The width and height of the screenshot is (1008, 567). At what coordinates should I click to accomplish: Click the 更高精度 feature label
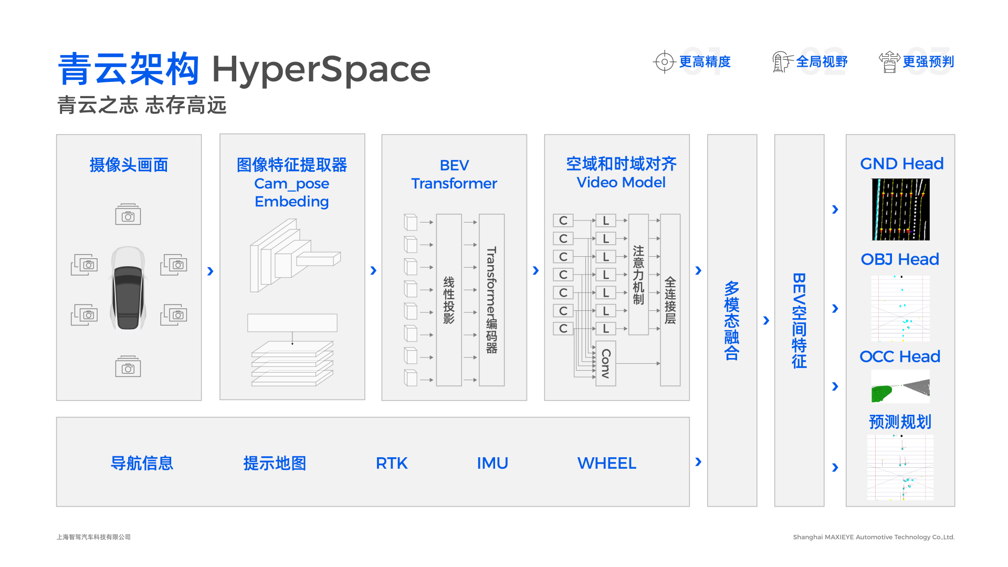point(705,61)
